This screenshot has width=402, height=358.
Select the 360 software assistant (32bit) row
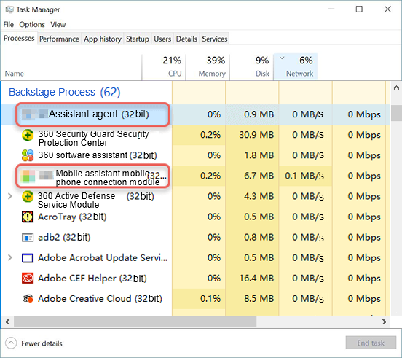click(196, 155)
